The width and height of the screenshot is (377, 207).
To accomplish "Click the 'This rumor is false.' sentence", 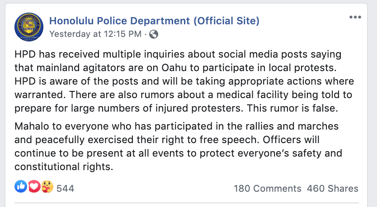I will [292, 108].
